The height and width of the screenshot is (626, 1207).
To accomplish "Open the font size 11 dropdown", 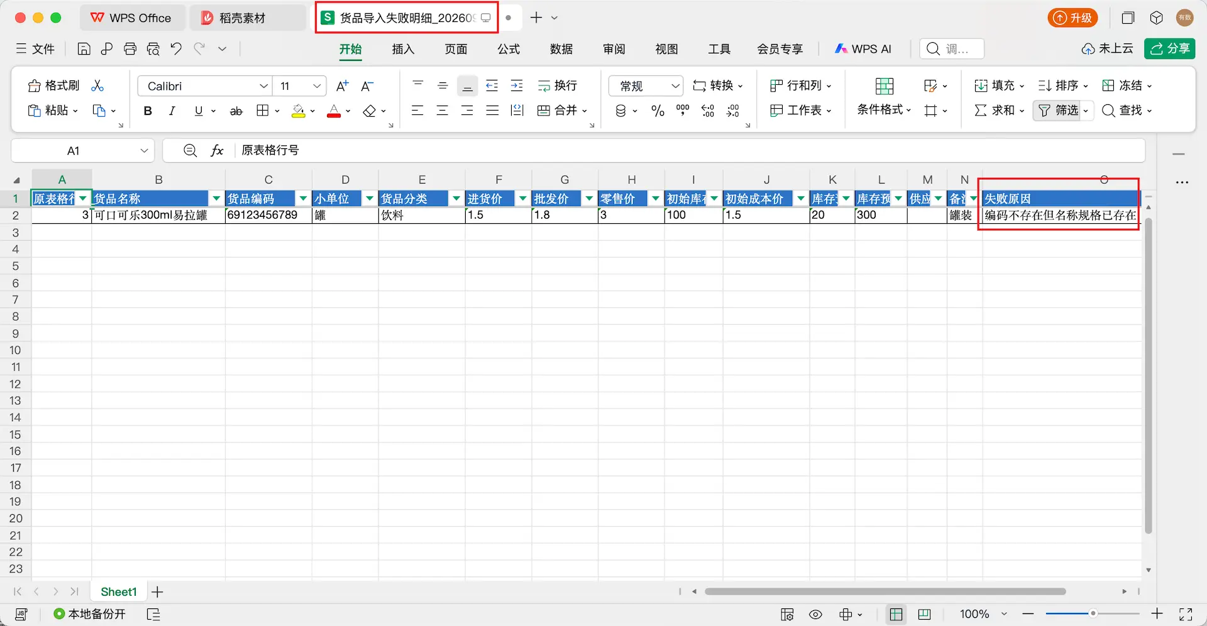I will 317,85.
